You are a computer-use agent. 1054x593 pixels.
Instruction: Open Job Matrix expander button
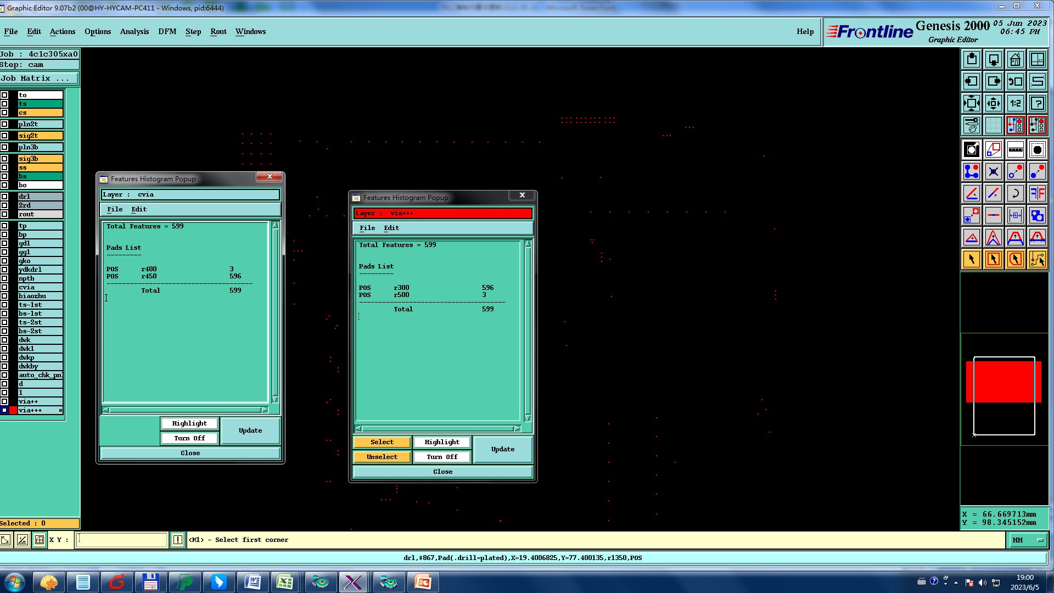pyautogui.click(x=40, y=79)
